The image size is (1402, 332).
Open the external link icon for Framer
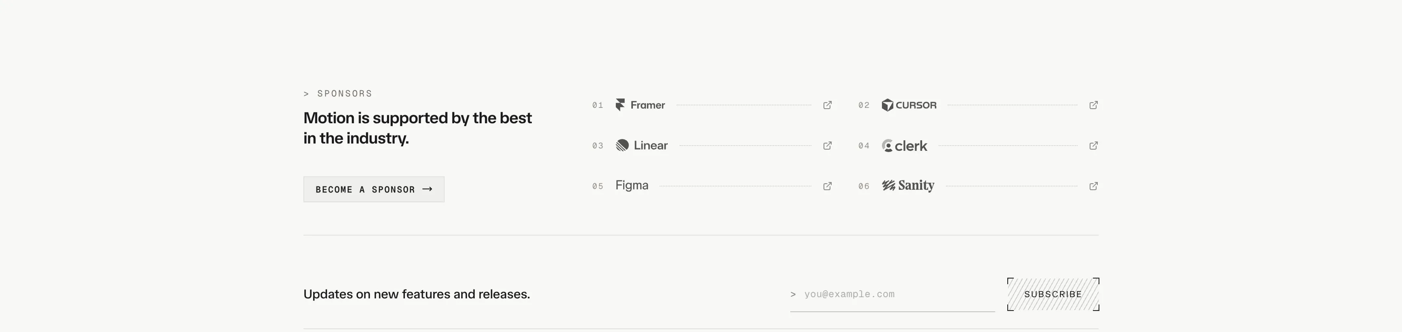[x=827, y=105]
